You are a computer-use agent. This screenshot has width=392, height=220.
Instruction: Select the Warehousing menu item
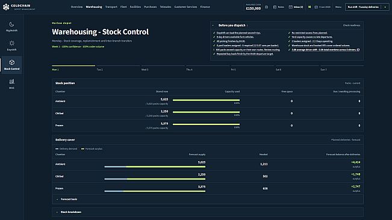[94, 7]
